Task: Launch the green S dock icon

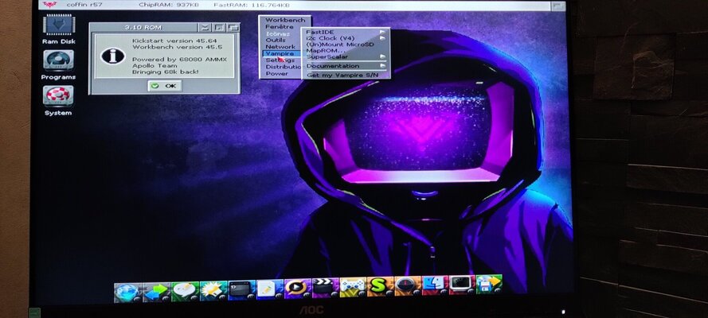Action: 379,288
